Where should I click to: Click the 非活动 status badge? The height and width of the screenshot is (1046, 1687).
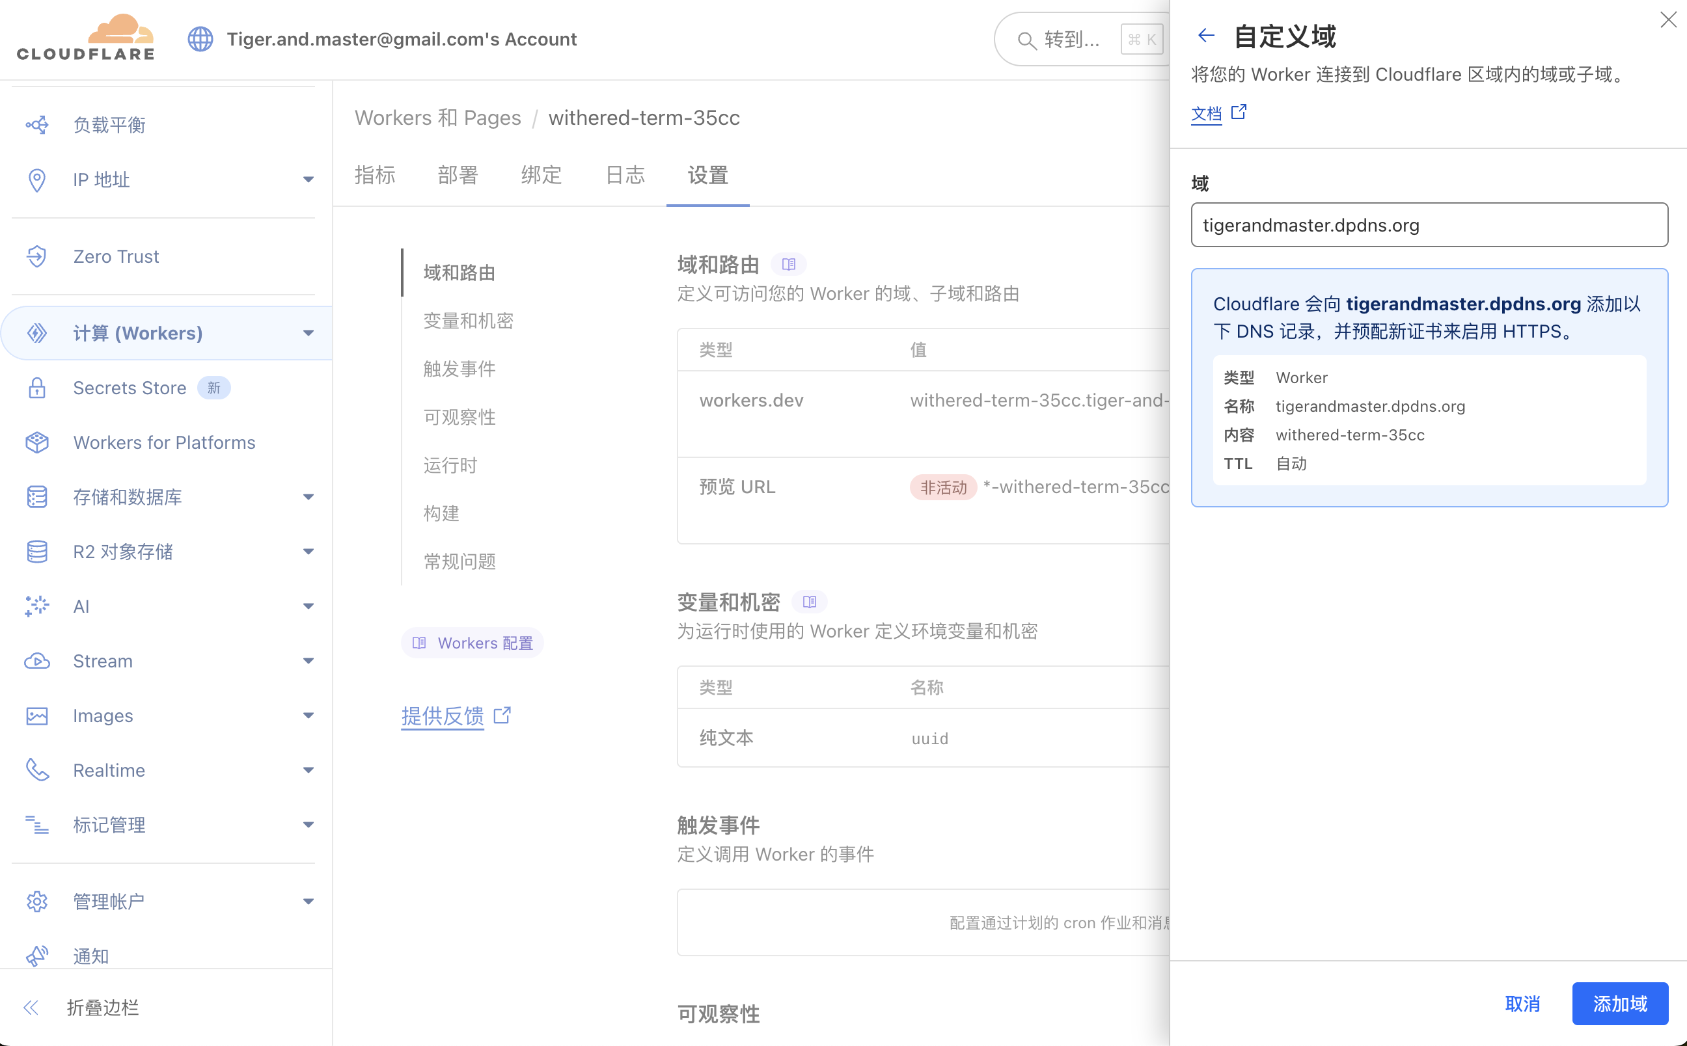[942, 487]
